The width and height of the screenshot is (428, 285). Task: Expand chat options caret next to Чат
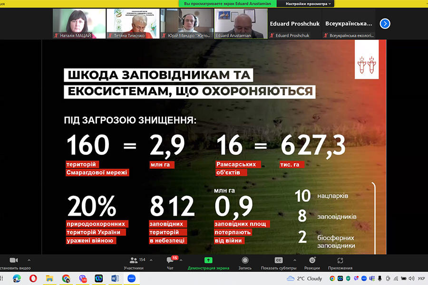pos(181,260)
